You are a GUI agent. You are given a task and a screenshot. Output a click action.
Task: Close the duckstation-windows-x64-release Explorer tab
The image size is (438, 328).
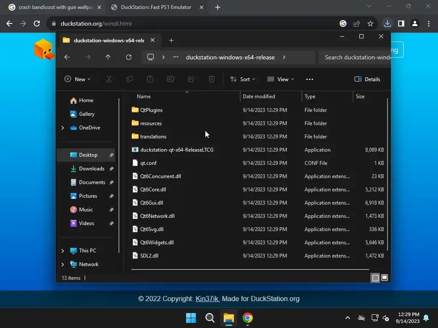pyautogui.click(x=153, y=40)
